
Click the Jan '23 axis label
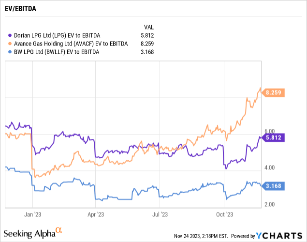[32, 213]
